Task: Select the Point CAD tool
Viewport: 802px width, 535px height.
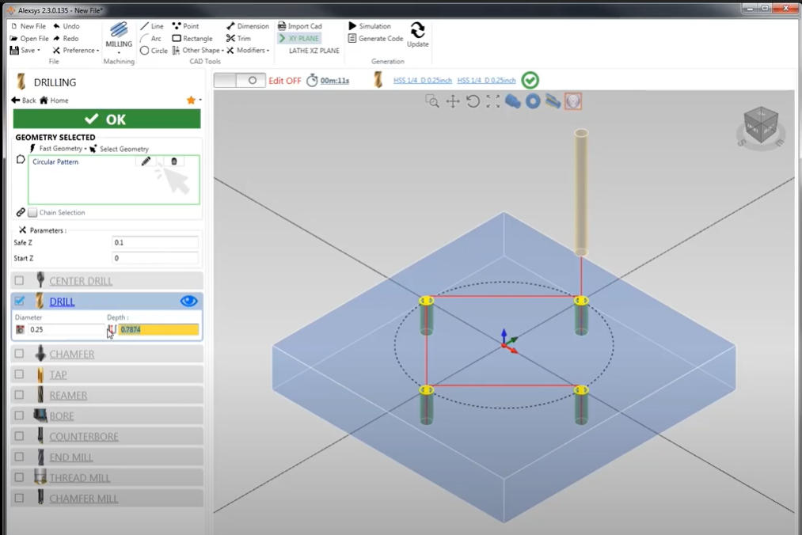Action: pos(186,26)
